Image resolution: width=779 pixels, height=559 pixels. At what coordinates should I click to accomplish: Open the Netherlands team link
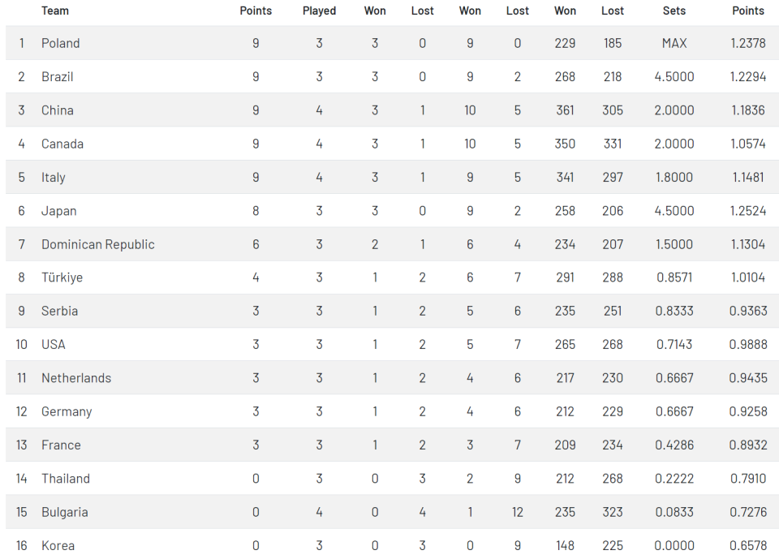76,378
